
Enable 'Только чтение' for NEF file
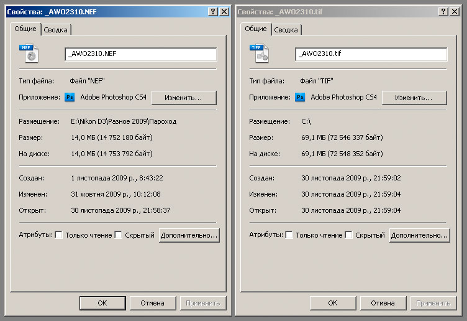point(58,235)
